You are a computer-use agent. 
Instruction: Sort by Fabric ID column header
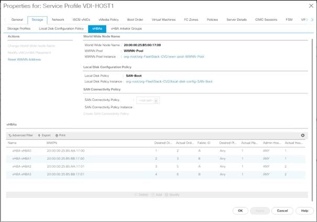[204, 143]
